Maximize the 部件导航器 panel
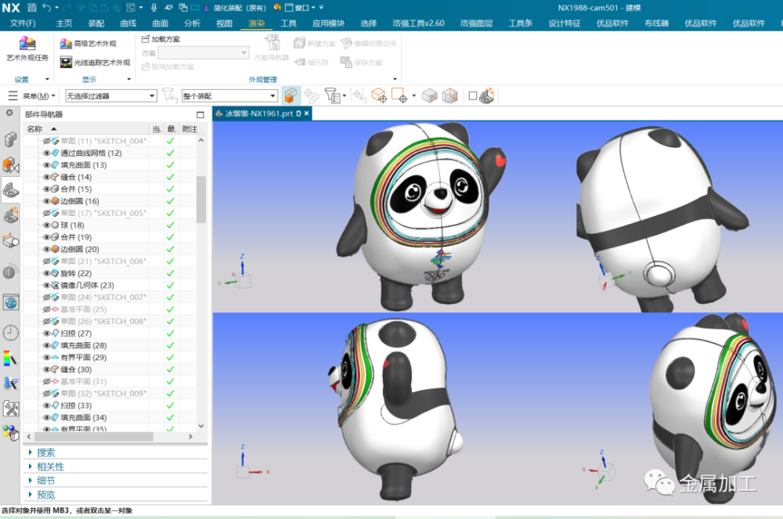The width and height of the screenshot is (783, 519). pos(200,115)
